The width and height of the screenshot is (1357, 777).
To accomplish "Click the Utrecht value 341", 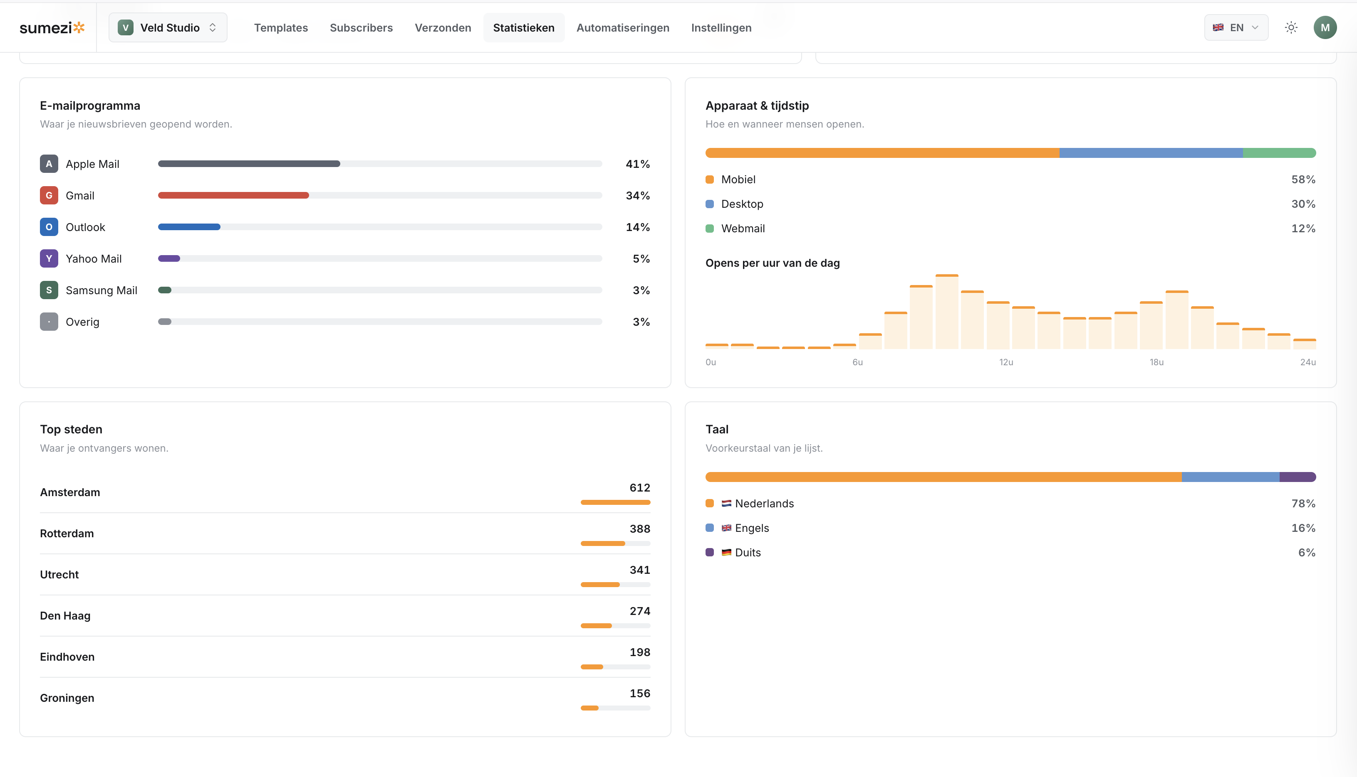I will pos(639,570).
